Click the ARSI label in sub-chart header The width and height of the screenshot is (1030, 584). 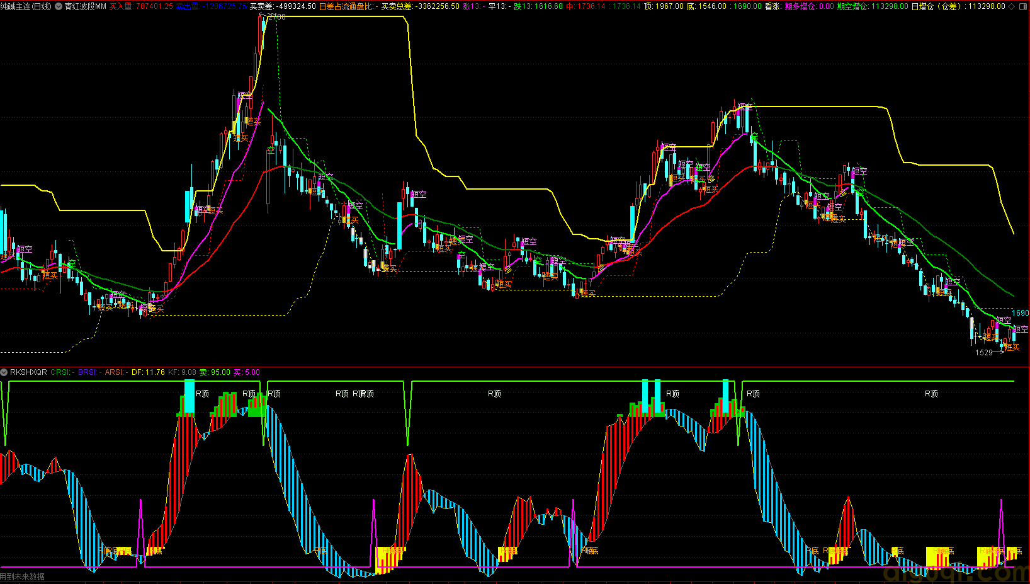coord(116,372)
